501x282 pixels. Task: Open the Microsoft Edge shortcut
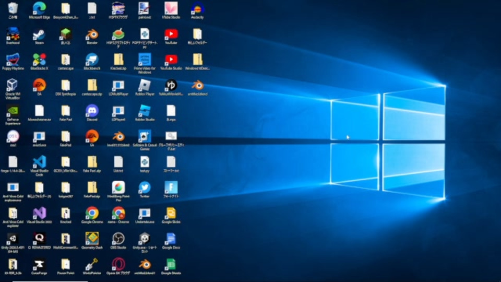point(39,9)
